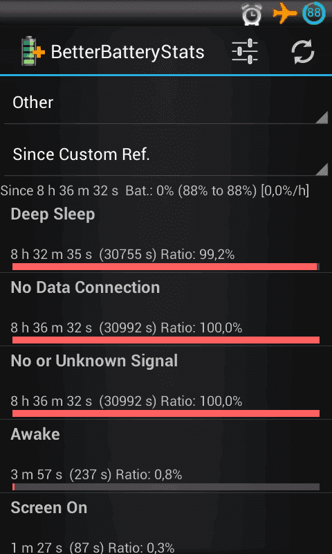Tap the Since 8 h 36 m summary line

pyautogui.click(x=155, y=191)
